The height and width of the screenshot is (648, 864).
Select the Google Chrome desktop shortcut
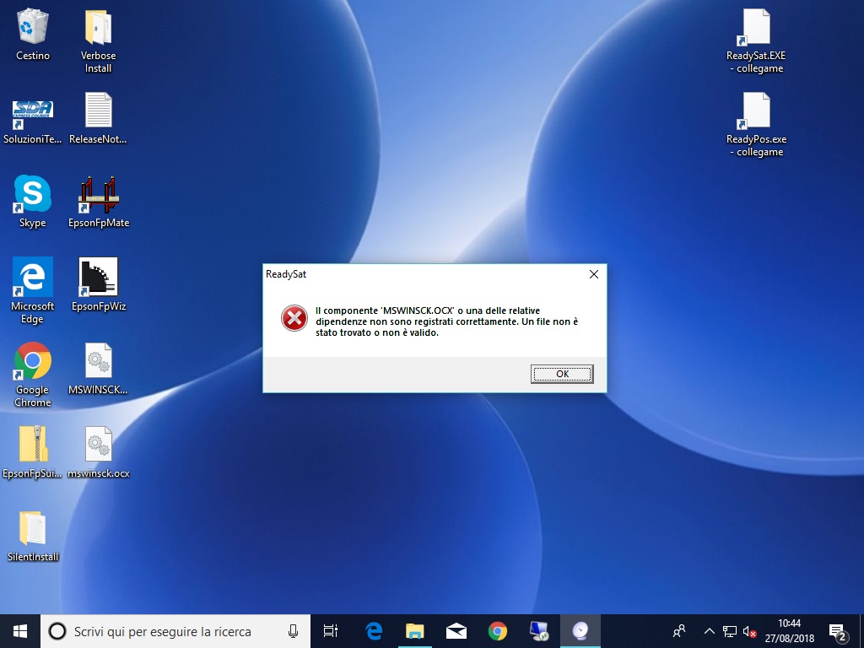(x=33, y=375)
